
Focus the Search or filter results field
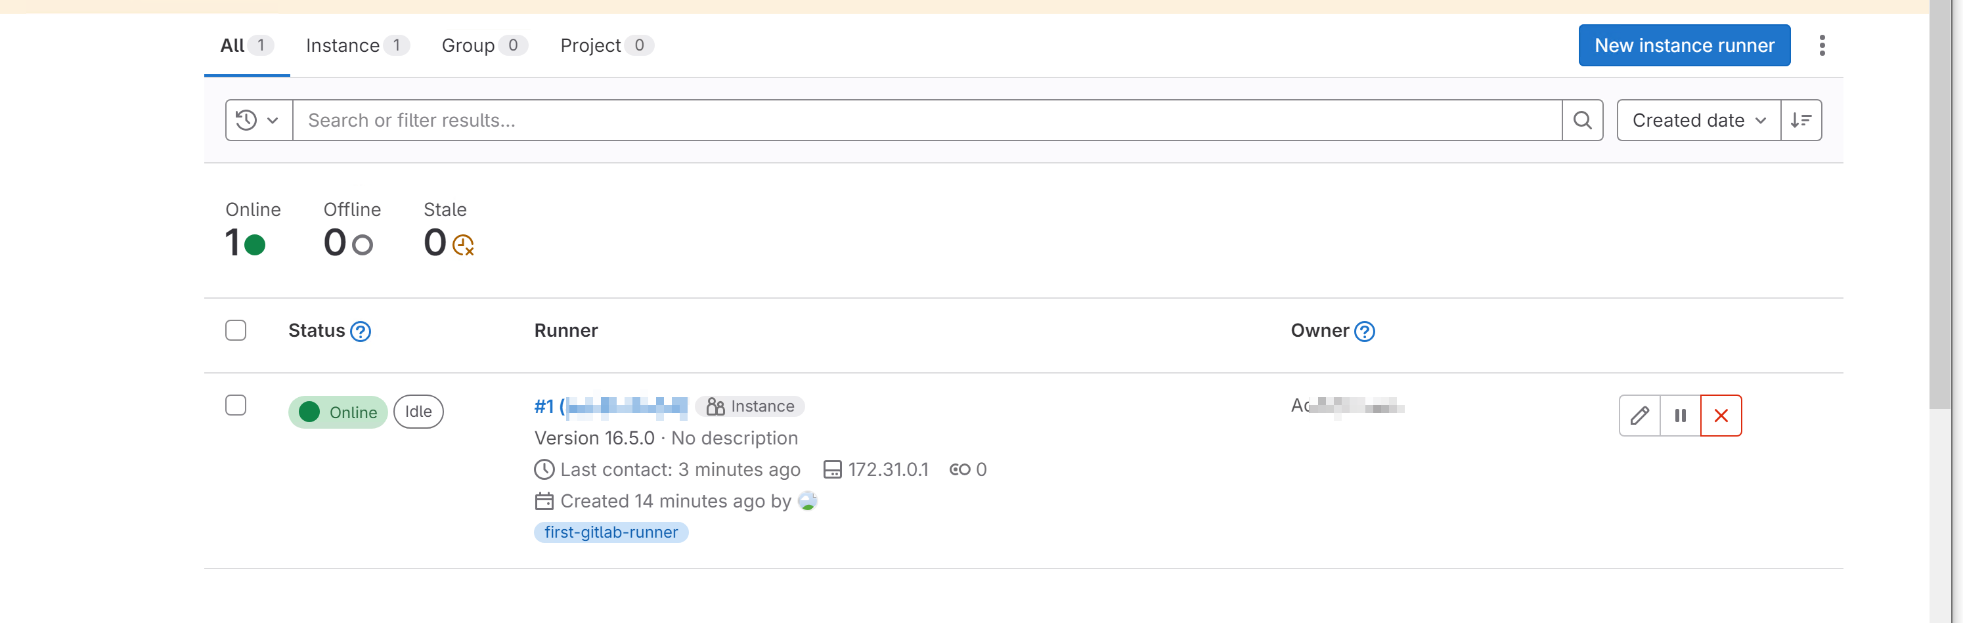click(x=926, y=120)
